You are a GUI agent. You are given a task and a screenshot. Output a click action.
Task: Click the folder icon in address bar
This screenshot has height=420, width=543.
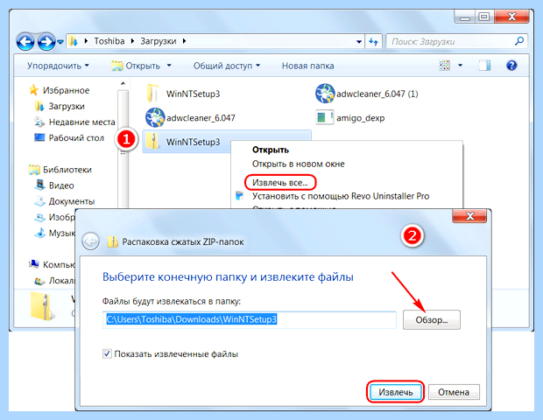click(x=74, y=41)
